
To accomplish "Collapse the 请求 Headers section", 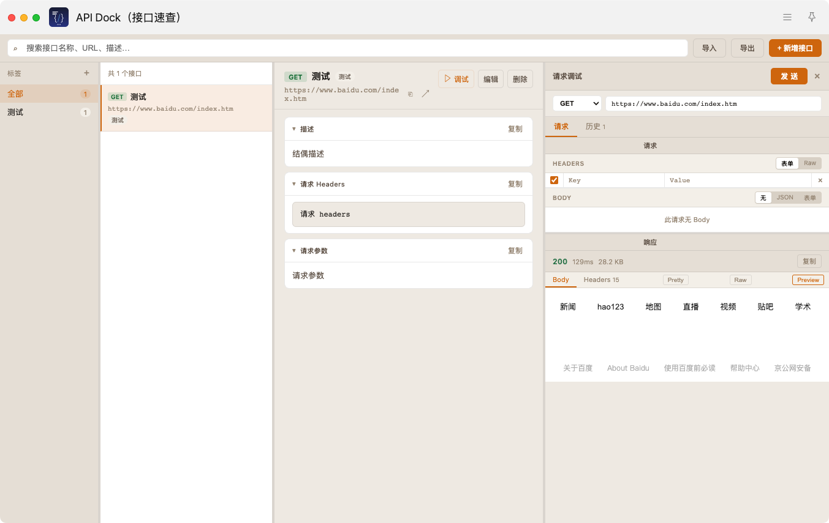I will 294,184.
